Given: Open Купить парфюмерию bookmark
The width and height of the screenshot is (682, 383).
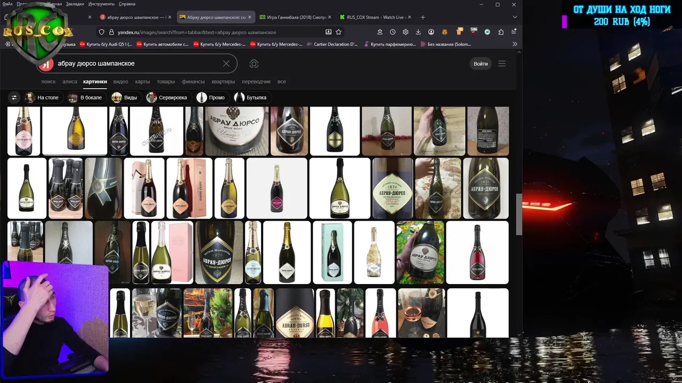Looking at the screenshot, I should [389, 44].
